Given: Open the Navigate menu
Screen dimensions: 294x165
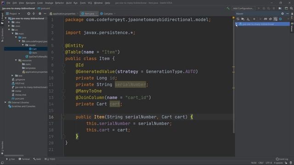Looking at the screenshot, I should point(30,3).
